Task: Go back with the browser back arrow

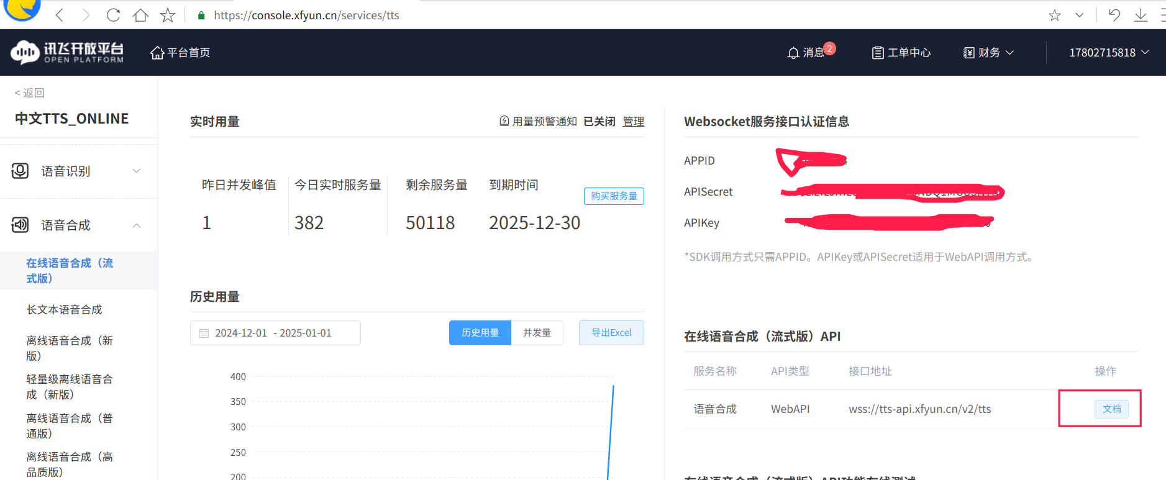Action: click(60, 15)
